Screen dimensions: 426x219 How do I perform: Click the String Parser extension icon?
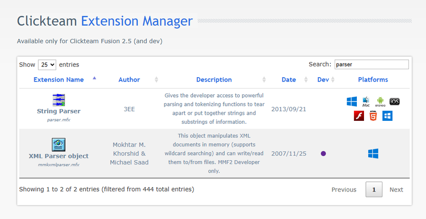point(59,100)
